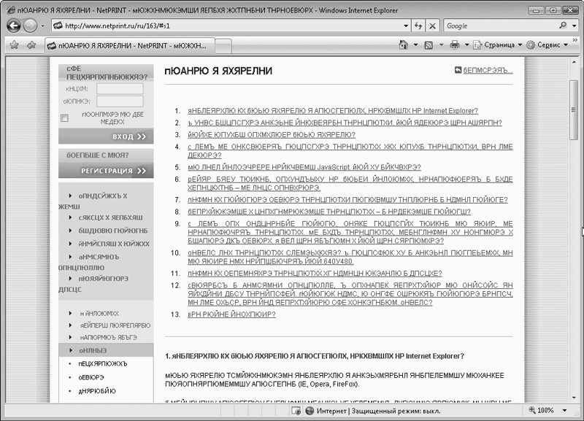Screen dimensions: 584x421
Task: Click the ВХОД login button
Action: click(106, 136)
